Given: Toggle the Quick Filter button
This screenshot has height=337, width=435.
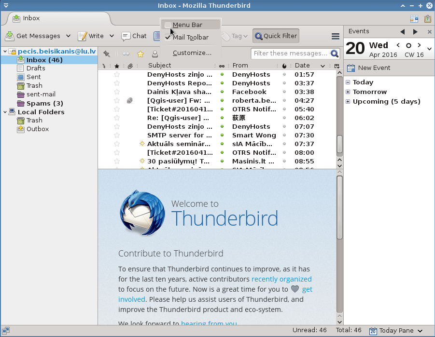Looking at the screenshot, I should 276,36.
